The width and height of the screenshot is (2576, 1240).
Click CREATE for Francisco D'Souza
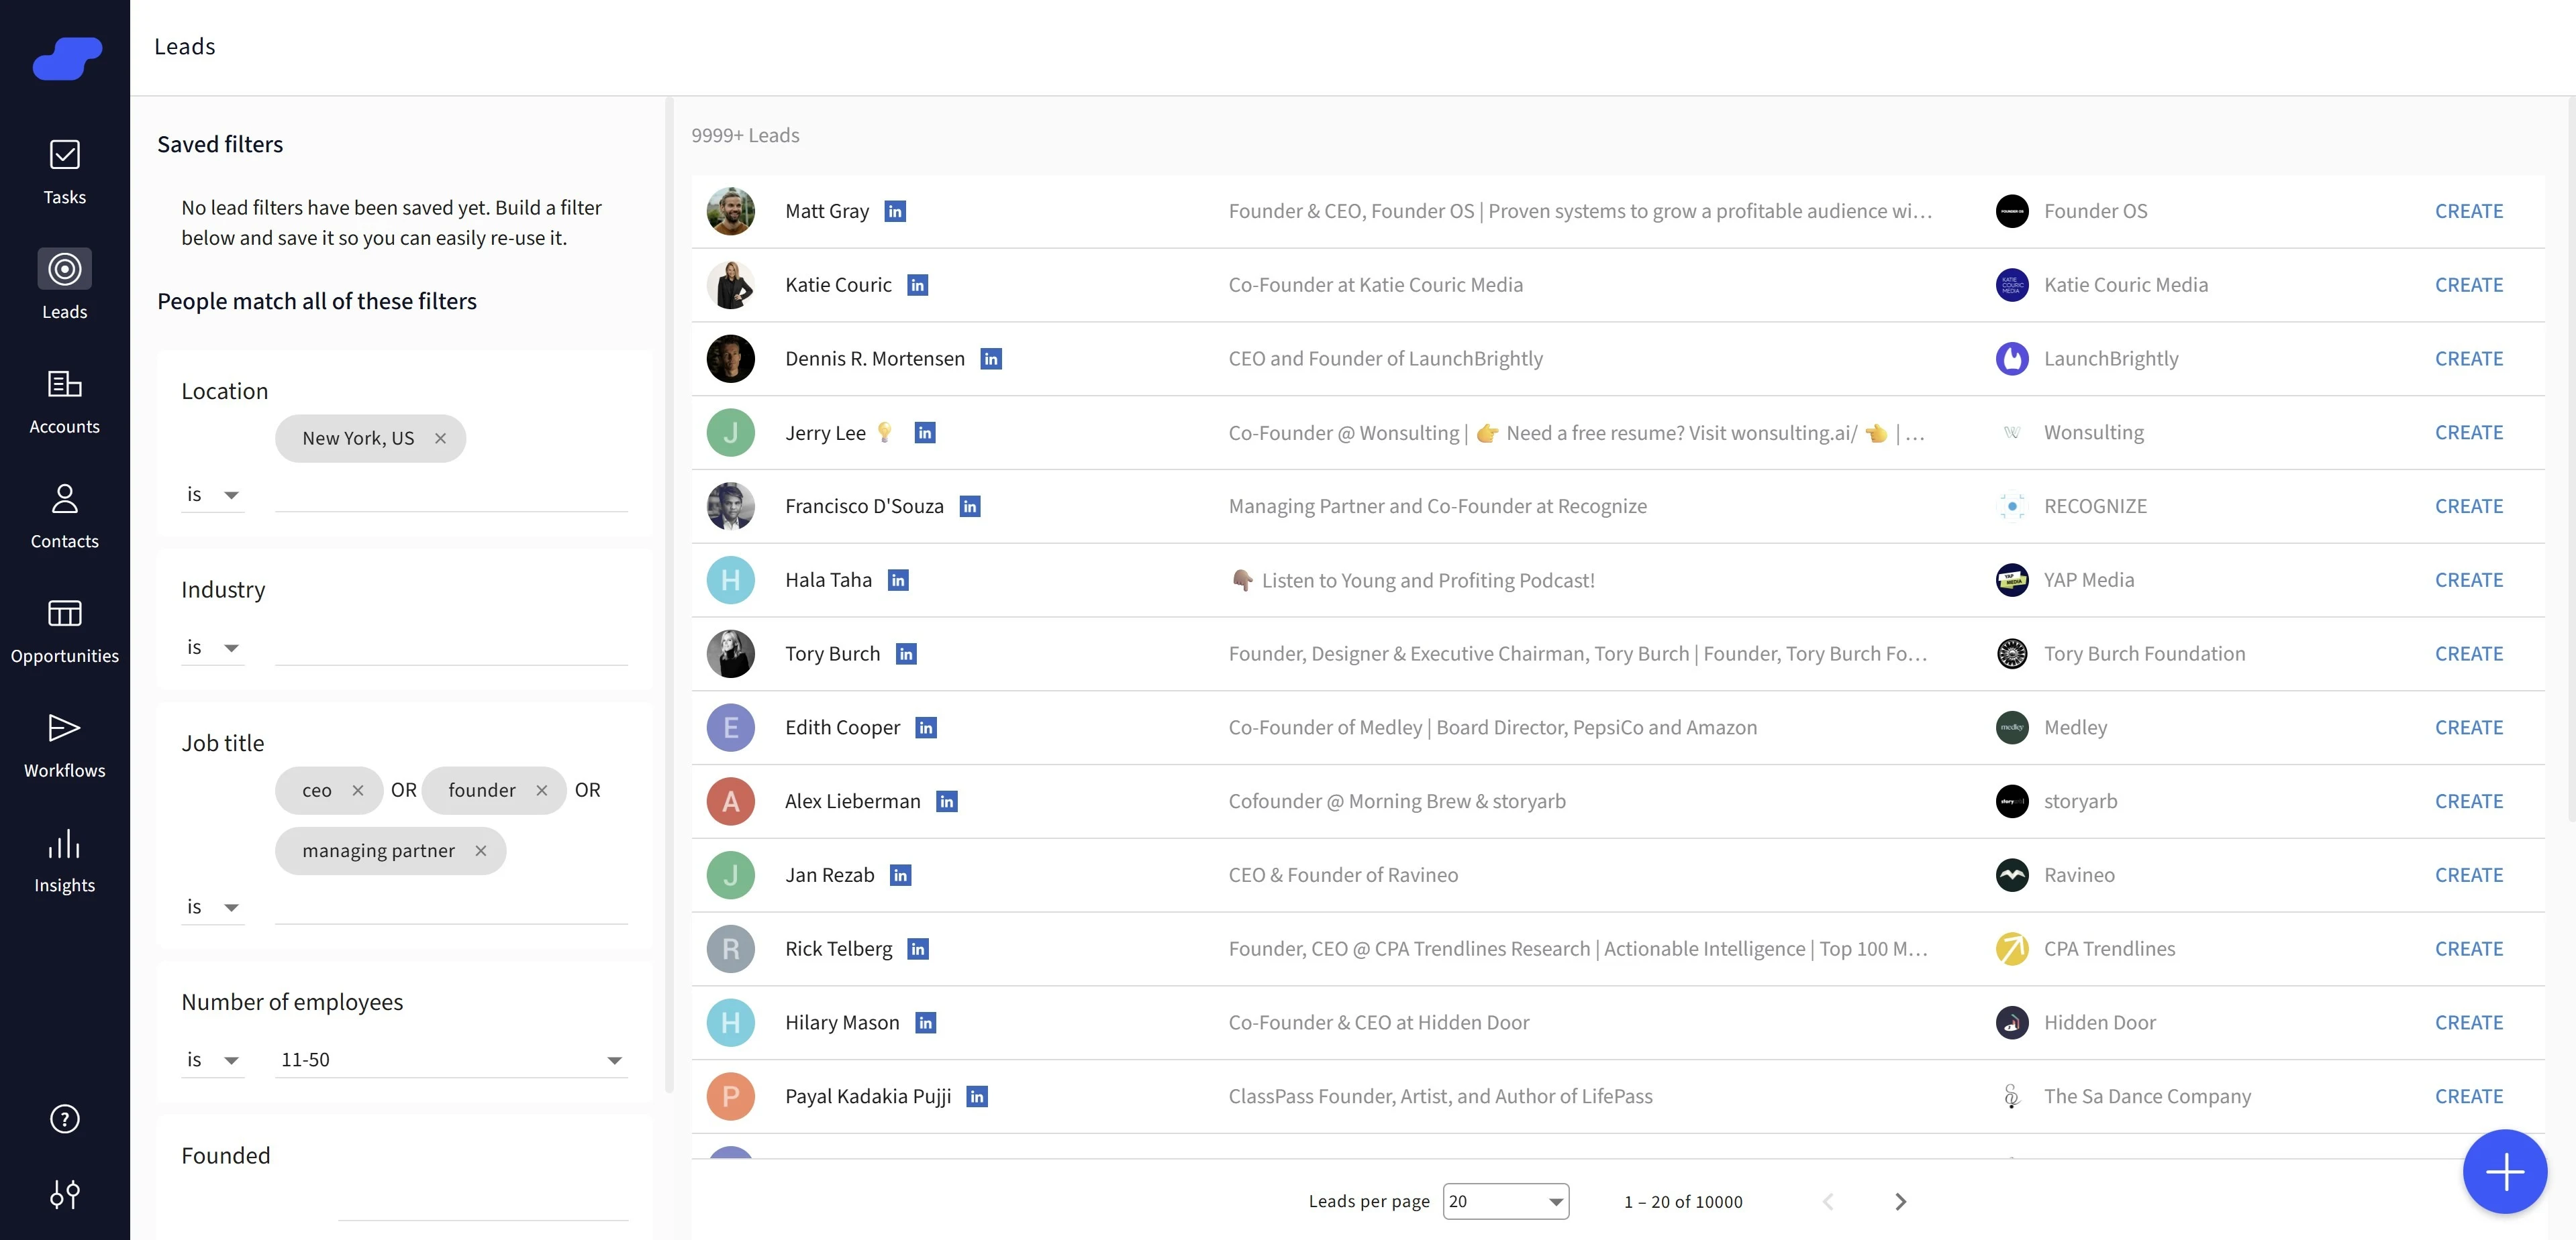click(2469, 506)
